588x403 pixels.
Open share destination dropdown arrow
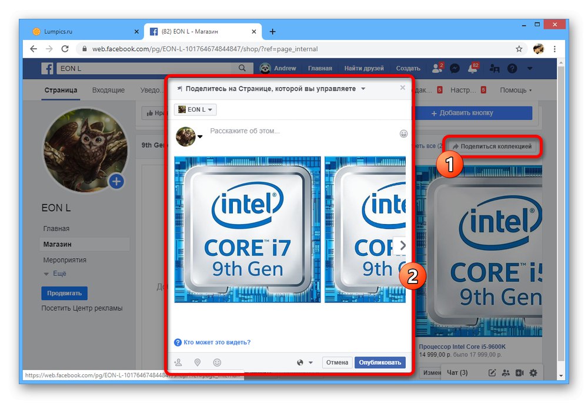pyautogui.click(x=363, y=89)
